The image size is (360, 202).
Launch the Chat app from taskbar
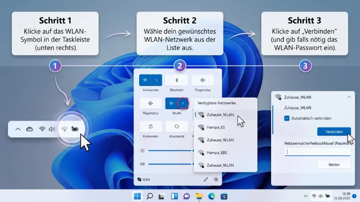click(186, 196)
